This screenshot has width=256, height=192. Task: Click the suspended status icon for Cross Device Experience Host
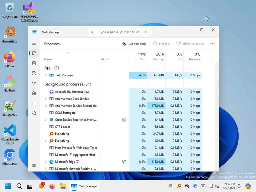point(124,120)
